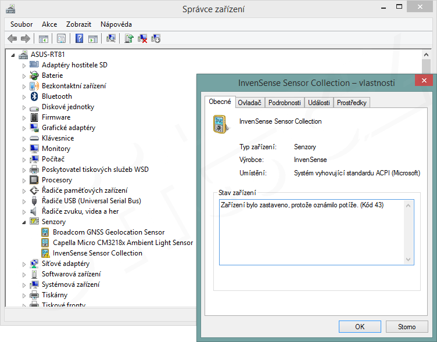Click the Tiskárny printer icon
This screenshot has height=342, width=437.
[x=34, y=295]
